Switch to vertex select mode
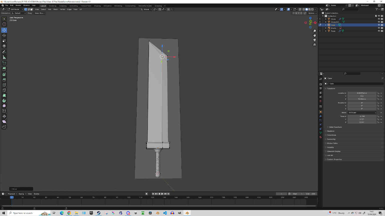The height and width of the screenshot is (216, 385). coord(26,9)
